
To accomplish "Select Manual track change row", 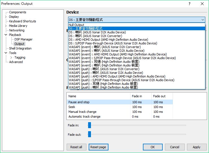I will coord(120,112).
